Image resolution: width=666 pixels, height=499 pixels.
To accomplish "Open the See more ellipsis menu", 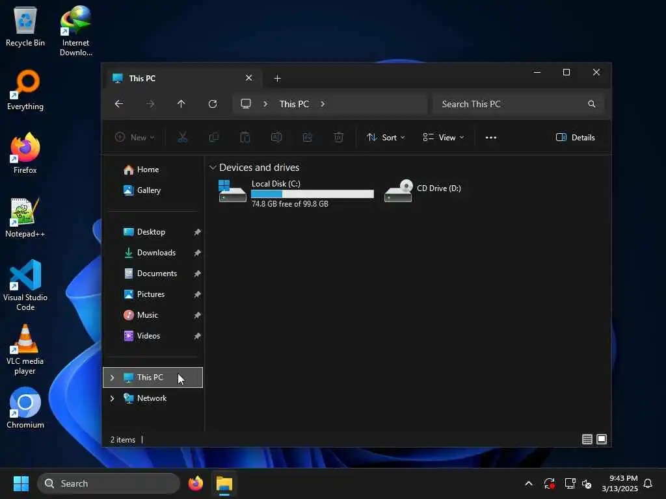I will pyautogui.click(x=491, y=138).
